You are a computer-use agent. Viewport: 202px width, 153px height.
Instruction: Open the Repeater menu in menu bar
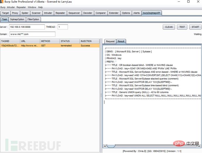click(21, 7)
